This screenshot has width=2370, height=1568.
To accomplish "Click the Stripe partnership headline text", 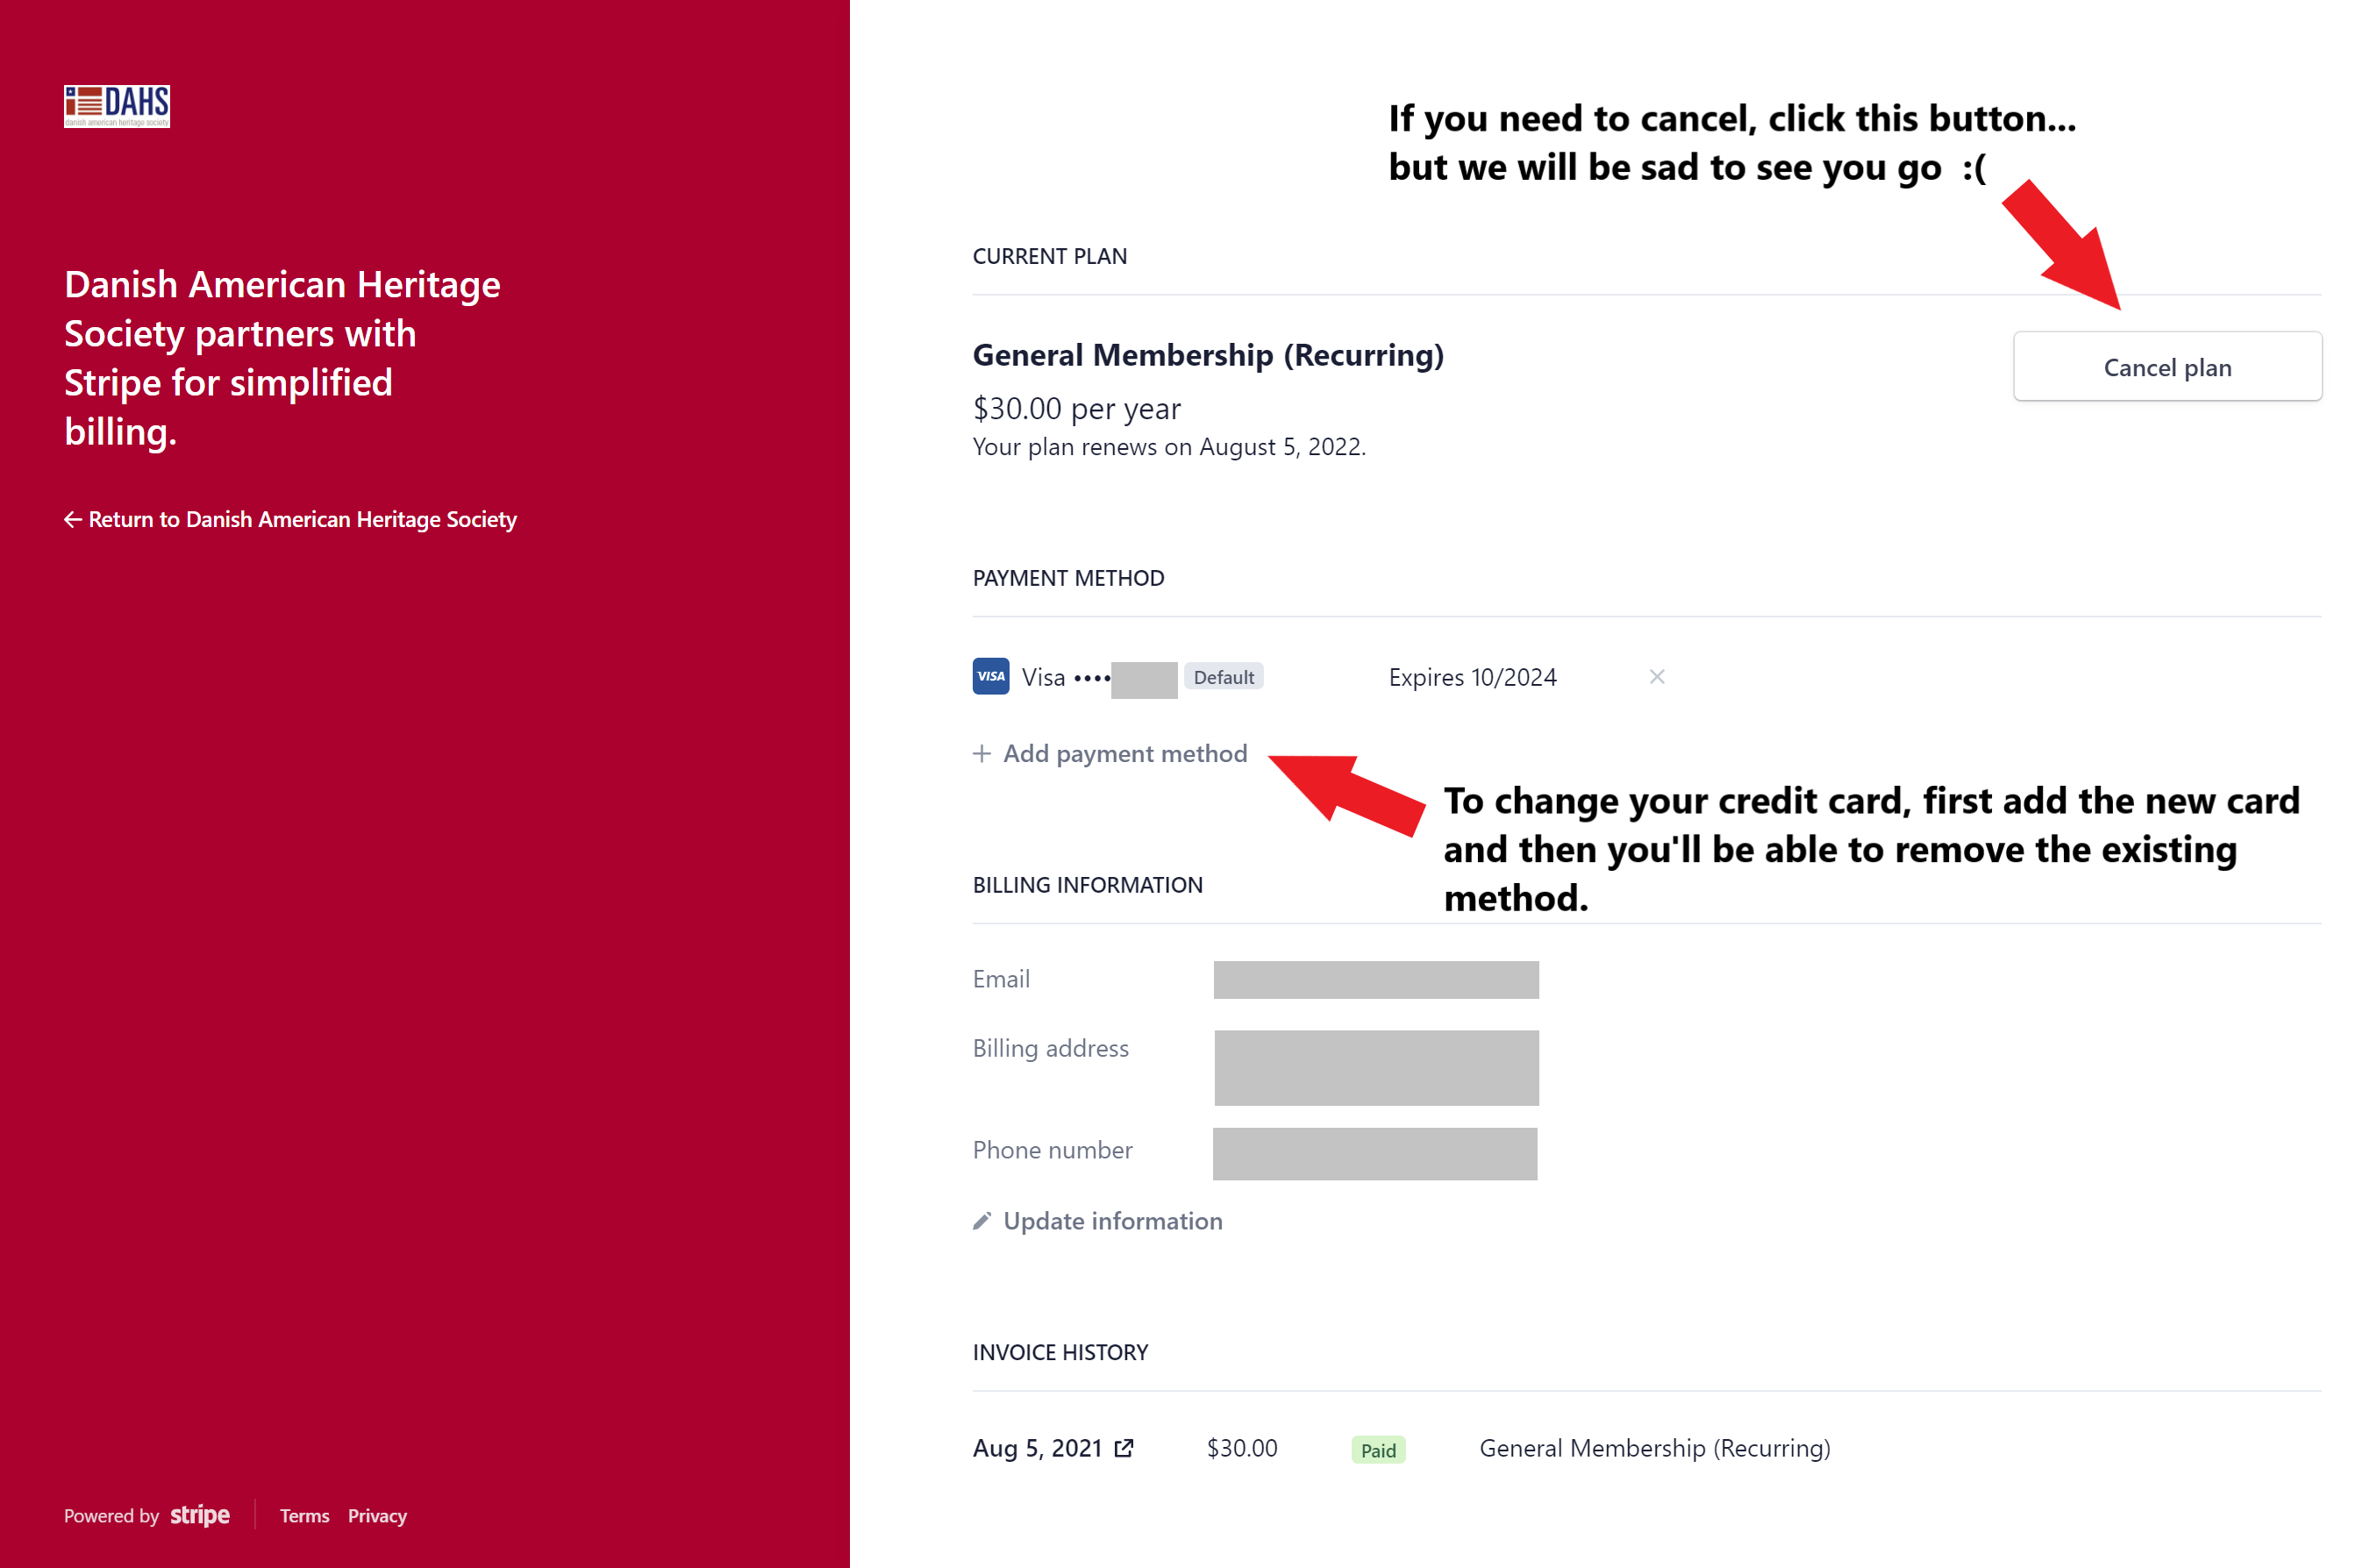I will pos(282,358).
